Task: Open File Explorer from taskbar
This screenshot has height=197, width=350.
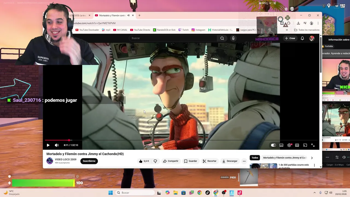Action: pos(175,193)
